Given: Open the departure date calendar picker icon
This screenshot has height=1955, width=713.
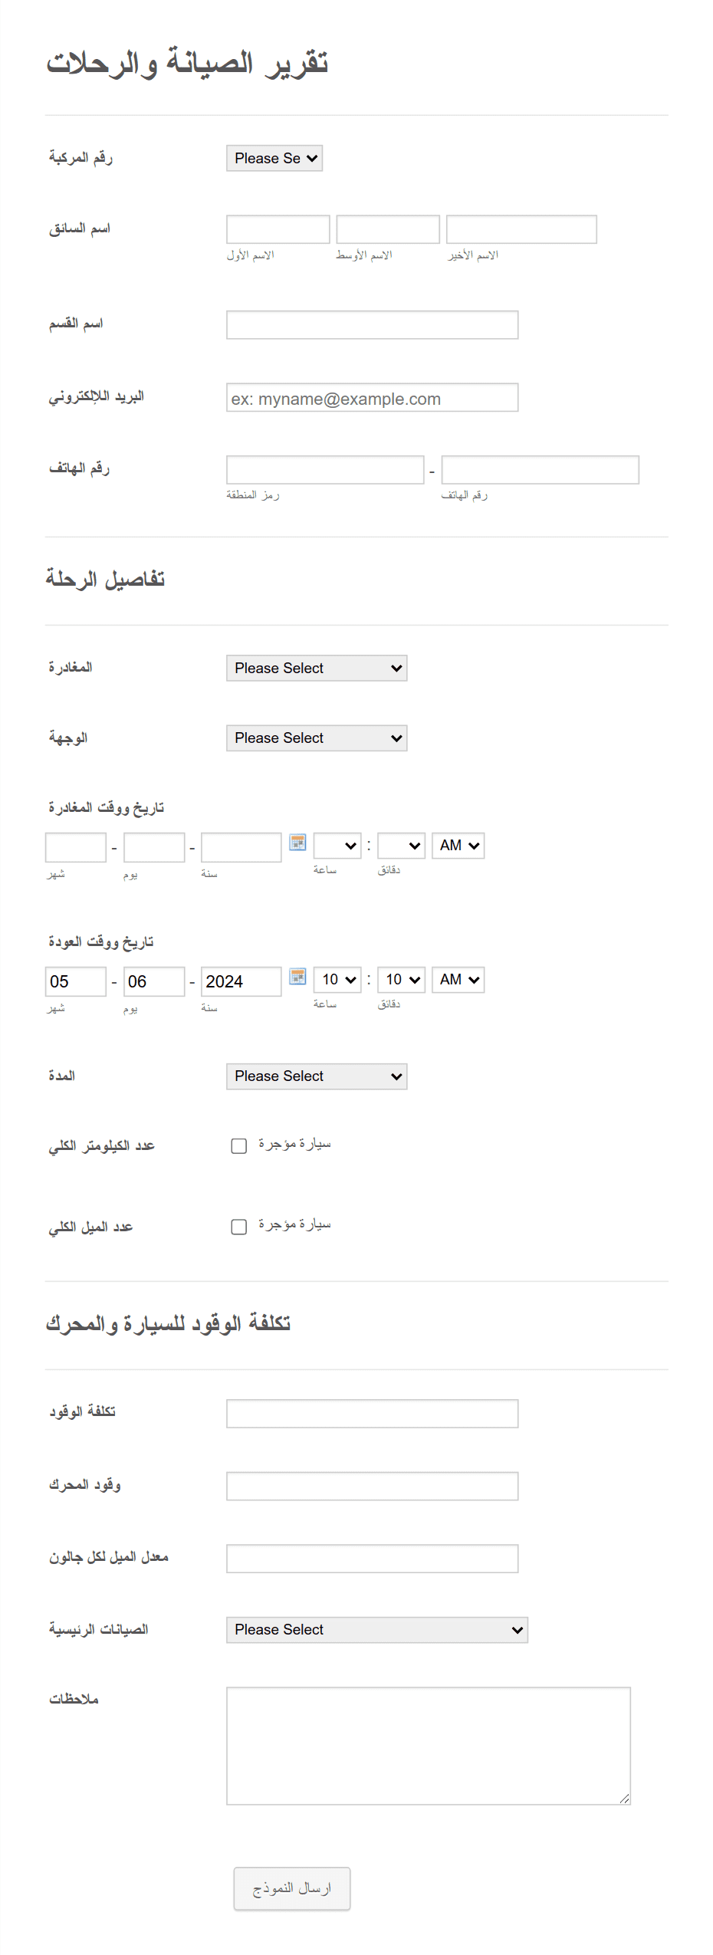Looking at the screenshot, I should (297, 842).
